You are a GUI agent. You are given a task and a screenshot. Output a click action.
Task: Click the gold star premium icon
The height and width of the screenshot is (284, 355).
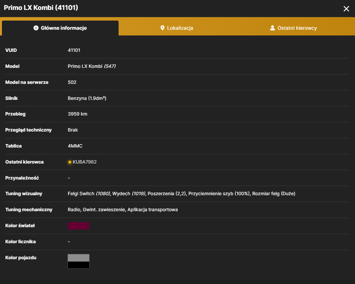coord(70,162)
